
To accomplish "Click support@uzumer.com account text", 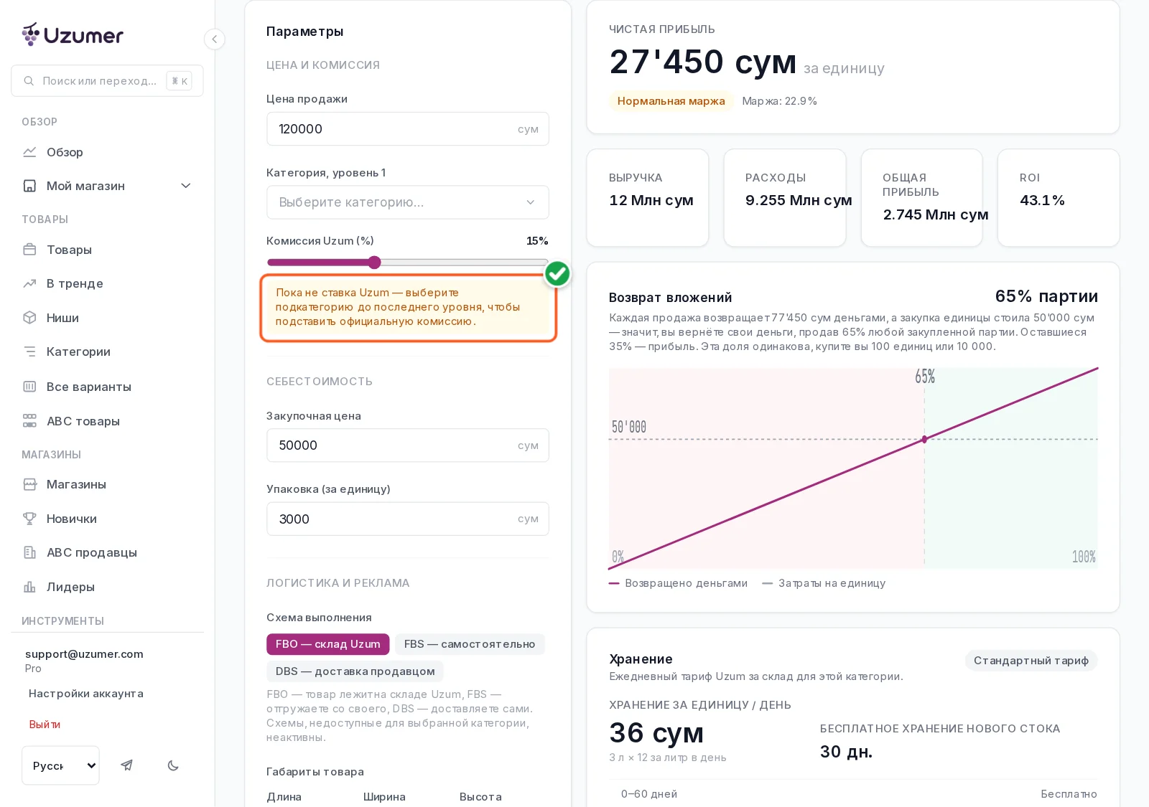I will coord(84,654).
